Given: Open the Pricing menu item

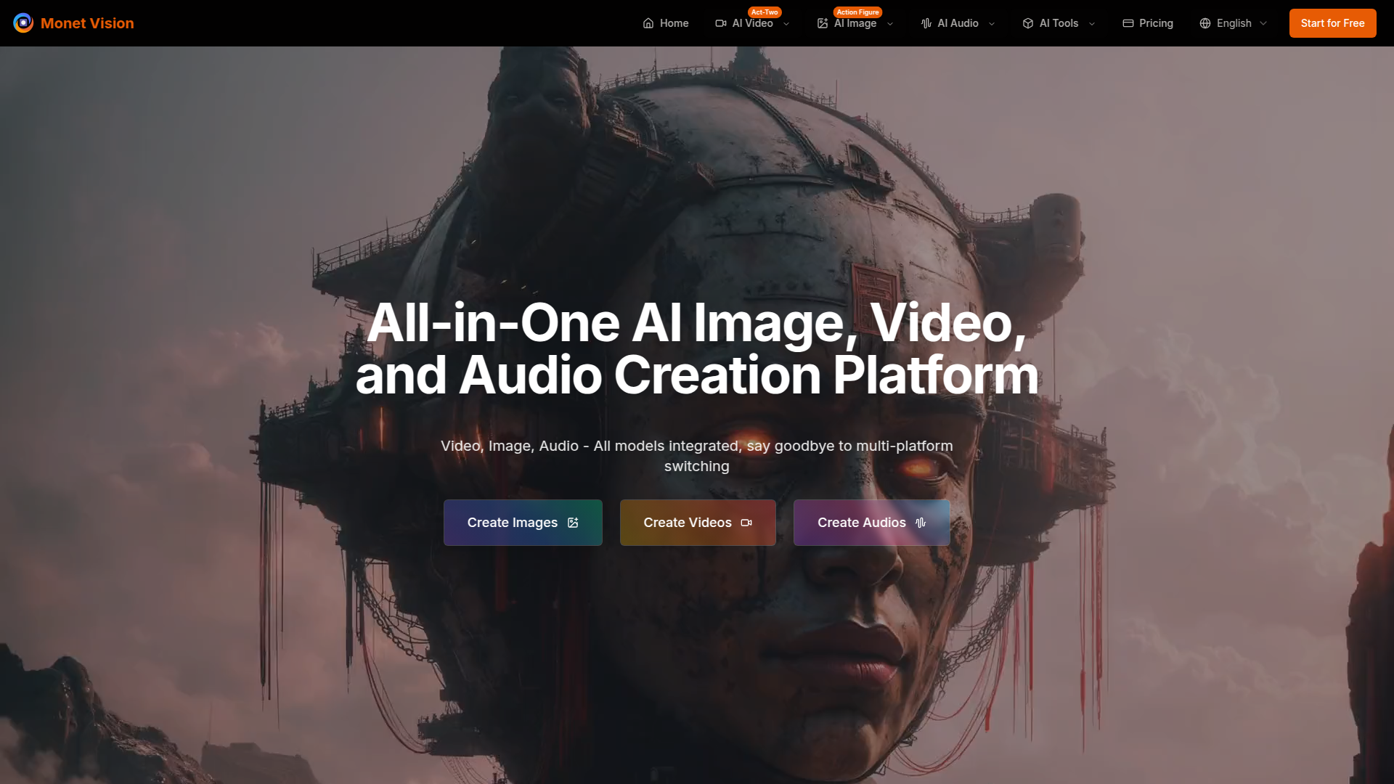Looking at the screenshot, I should [1156, 23].
